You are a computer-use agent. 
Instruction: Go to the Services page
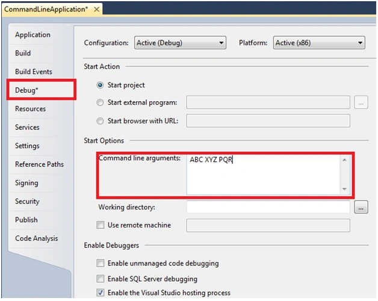[x=27, y=127]
